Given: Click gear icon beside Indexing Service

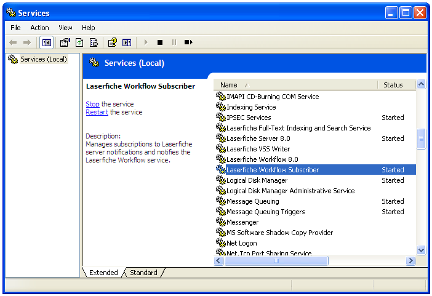Looking at the screenshot, I should [221, 107].
